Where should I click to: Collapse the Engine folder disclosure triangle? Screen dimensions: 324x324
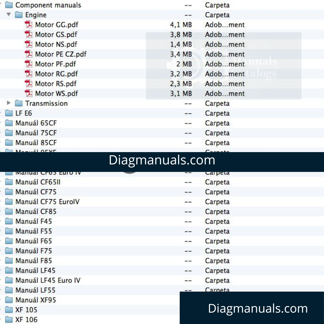(9, 15)
